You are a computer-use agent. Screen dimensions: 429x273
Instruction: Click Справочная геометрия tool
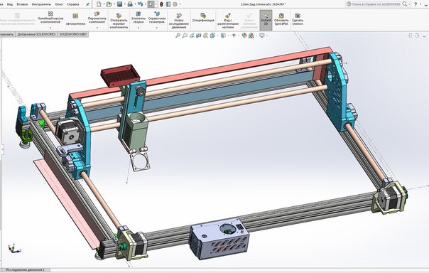click(x=157, y=18)
